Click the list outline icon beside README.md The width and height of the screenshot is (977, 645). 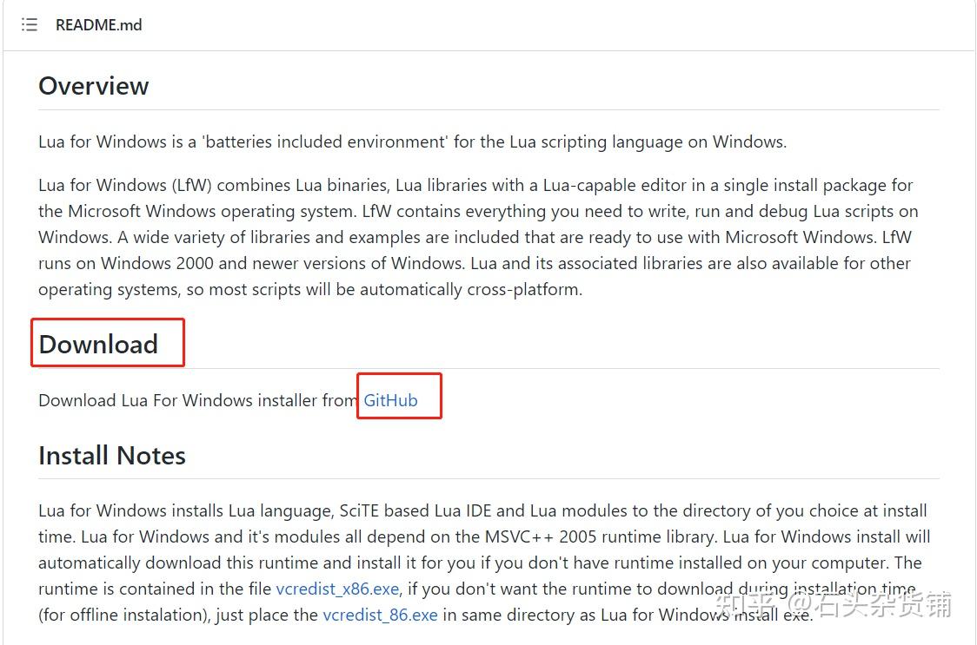[x=29, y=24]
